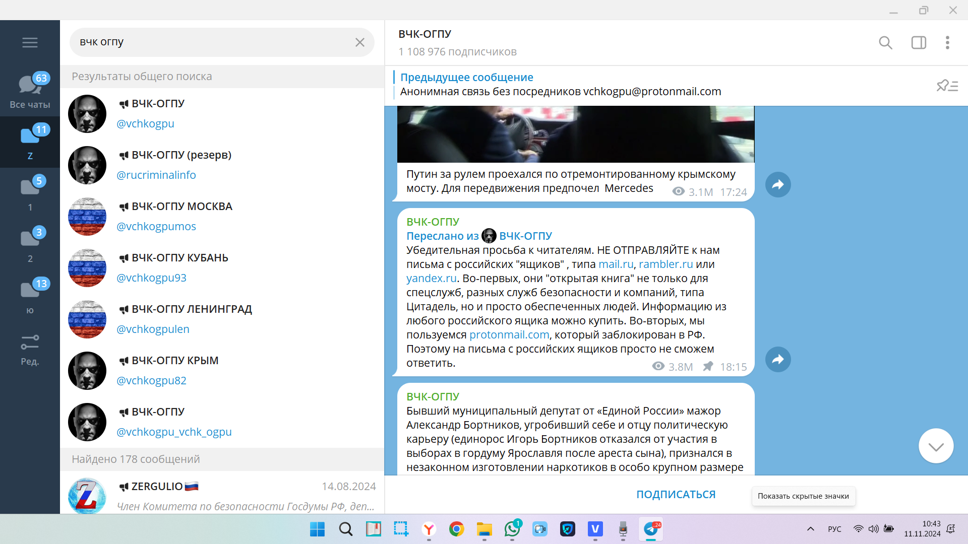Open the pinned 'Предыдущее сообщение' bar
This screenshot has width=968, height=544.
click(x=655, y=85)
